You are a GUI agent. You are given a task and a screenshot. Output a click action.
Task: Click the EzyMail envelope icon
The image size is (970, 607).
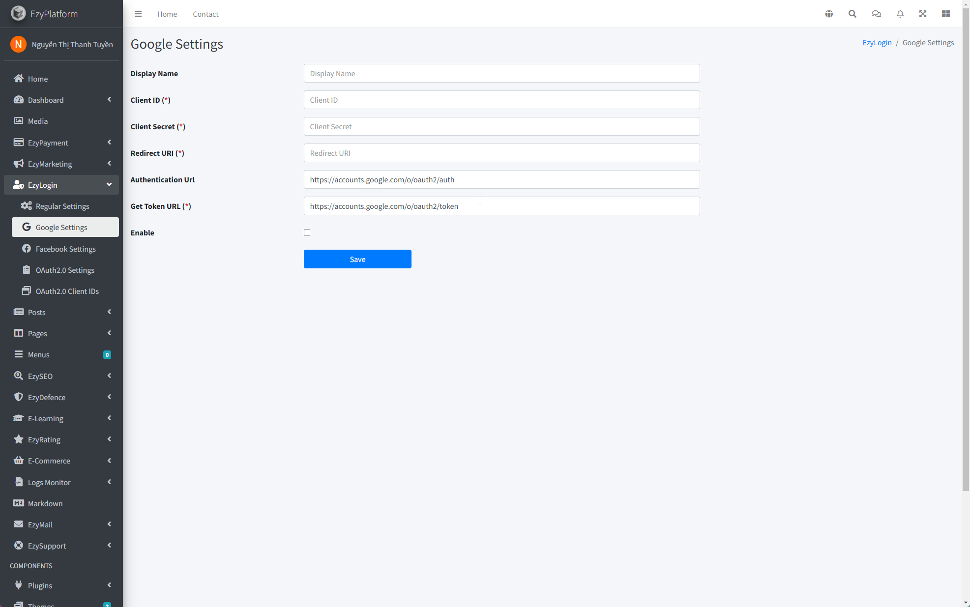[x=19, y=524]
